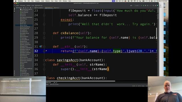Open the Project panel gear options

click(x=30, y=8)
